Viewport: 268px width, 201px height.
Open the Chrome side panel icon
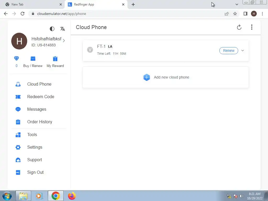coord(245,14)
